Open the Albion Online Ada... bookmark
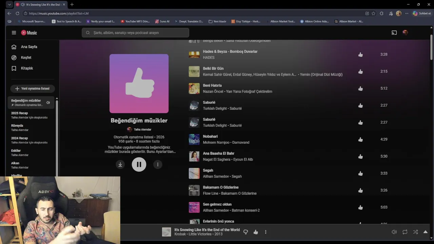Image resolution: width=434 pixels, height=244 pixels. click(314, 21)
